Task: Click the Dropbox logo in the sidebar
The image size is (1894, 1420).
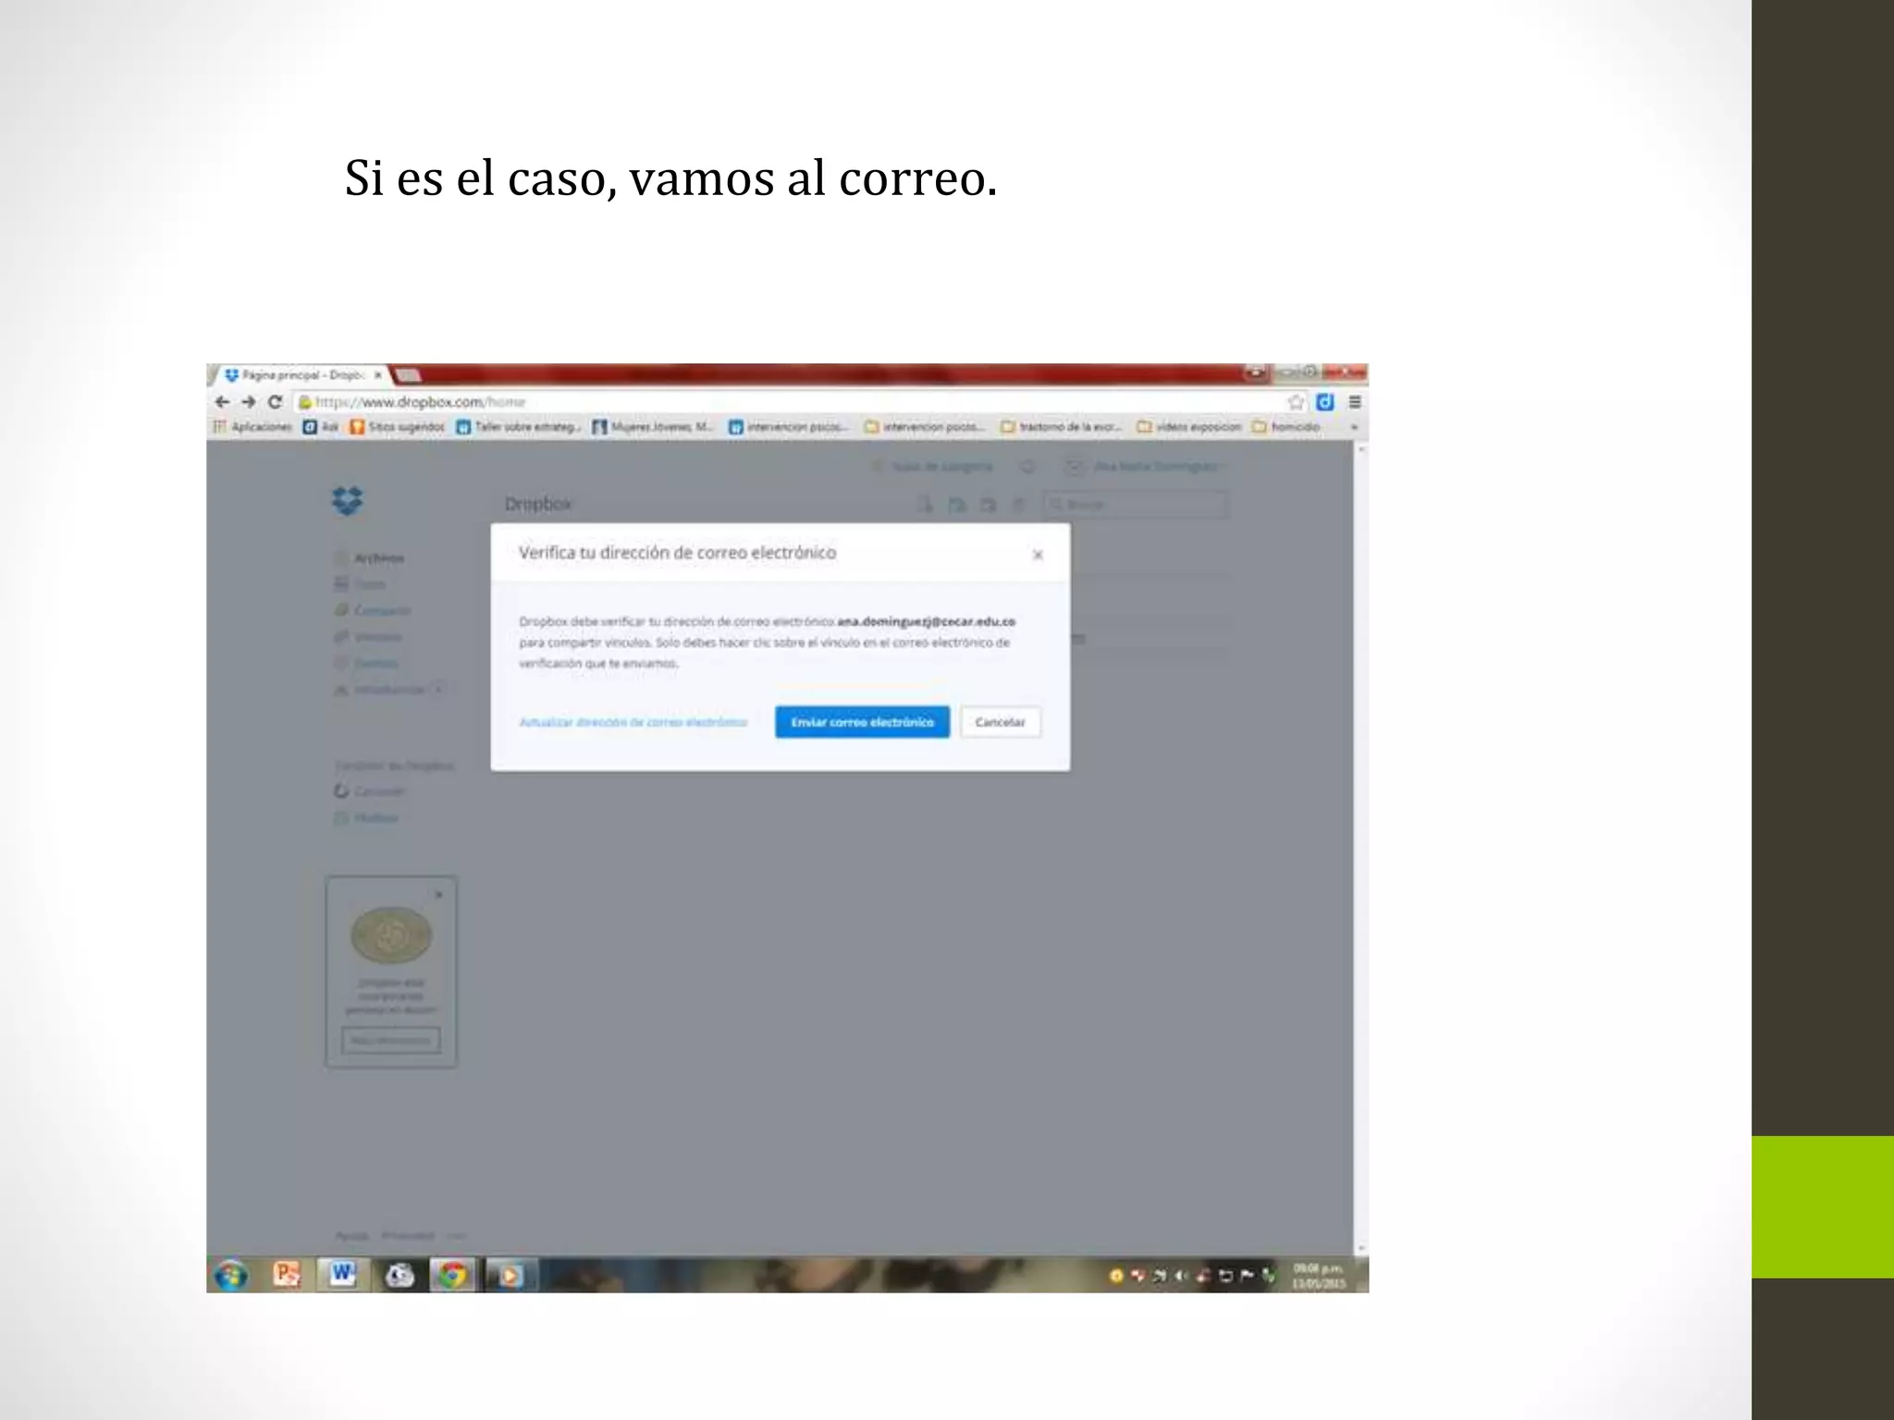Action: (347, 501)
